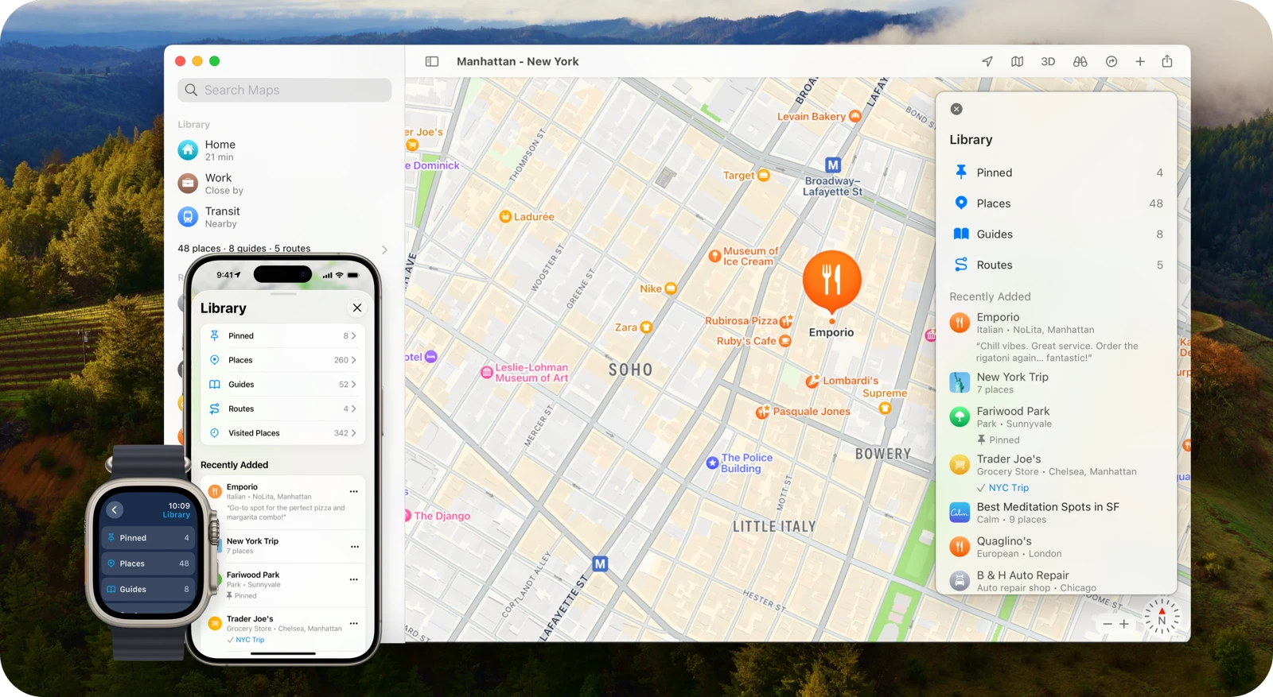Tap Places on Apple Watch Library

coord(149,563)
